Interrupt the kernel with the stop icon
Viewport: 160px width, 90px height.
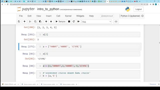69,21
